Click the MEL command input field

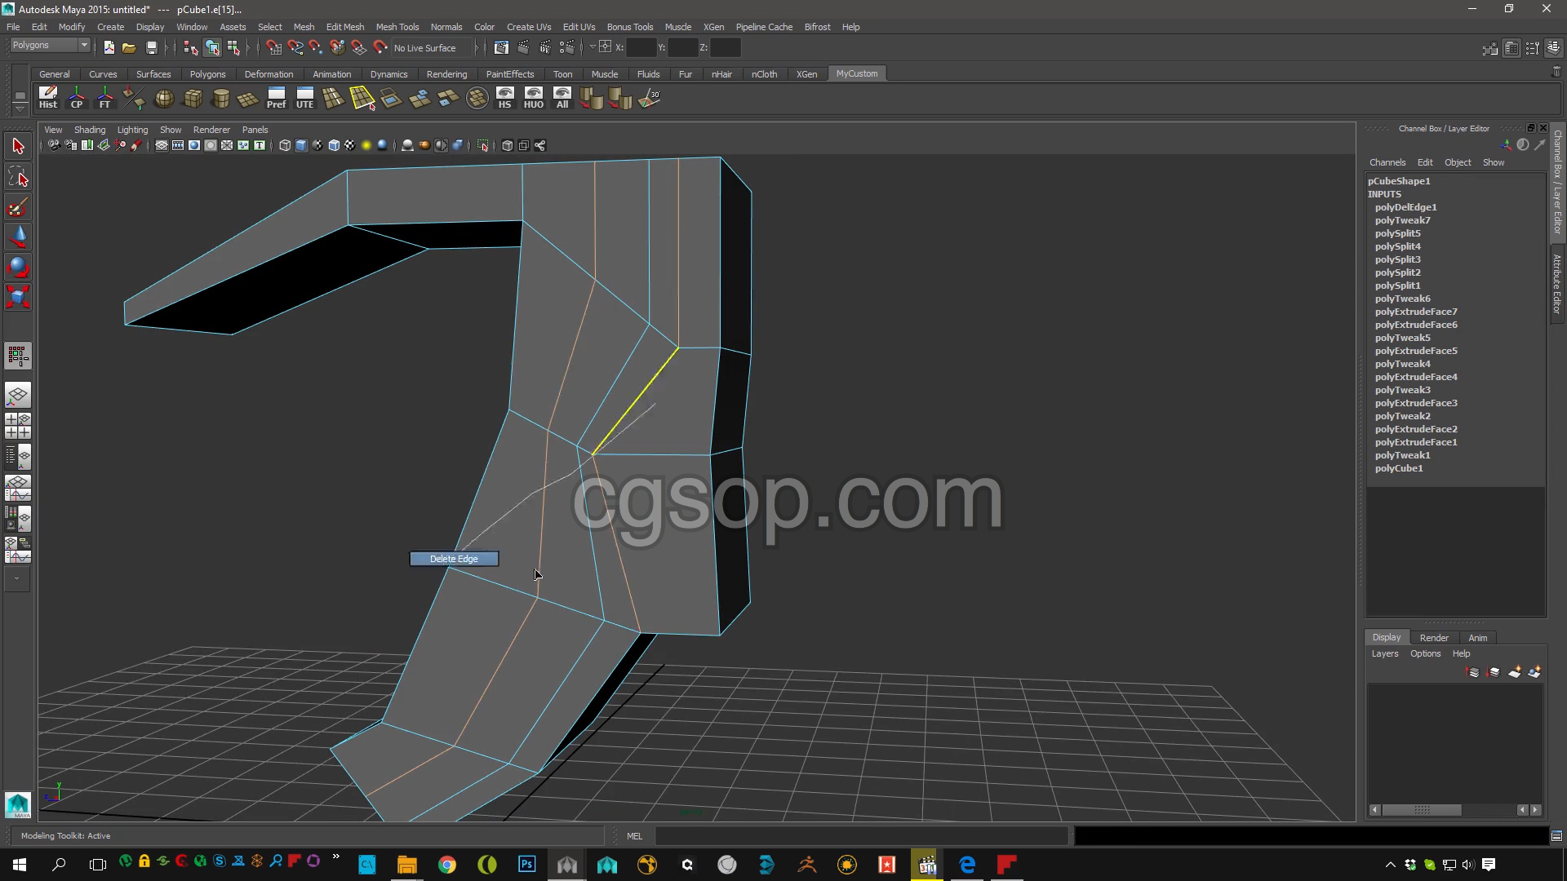(861, 836)
